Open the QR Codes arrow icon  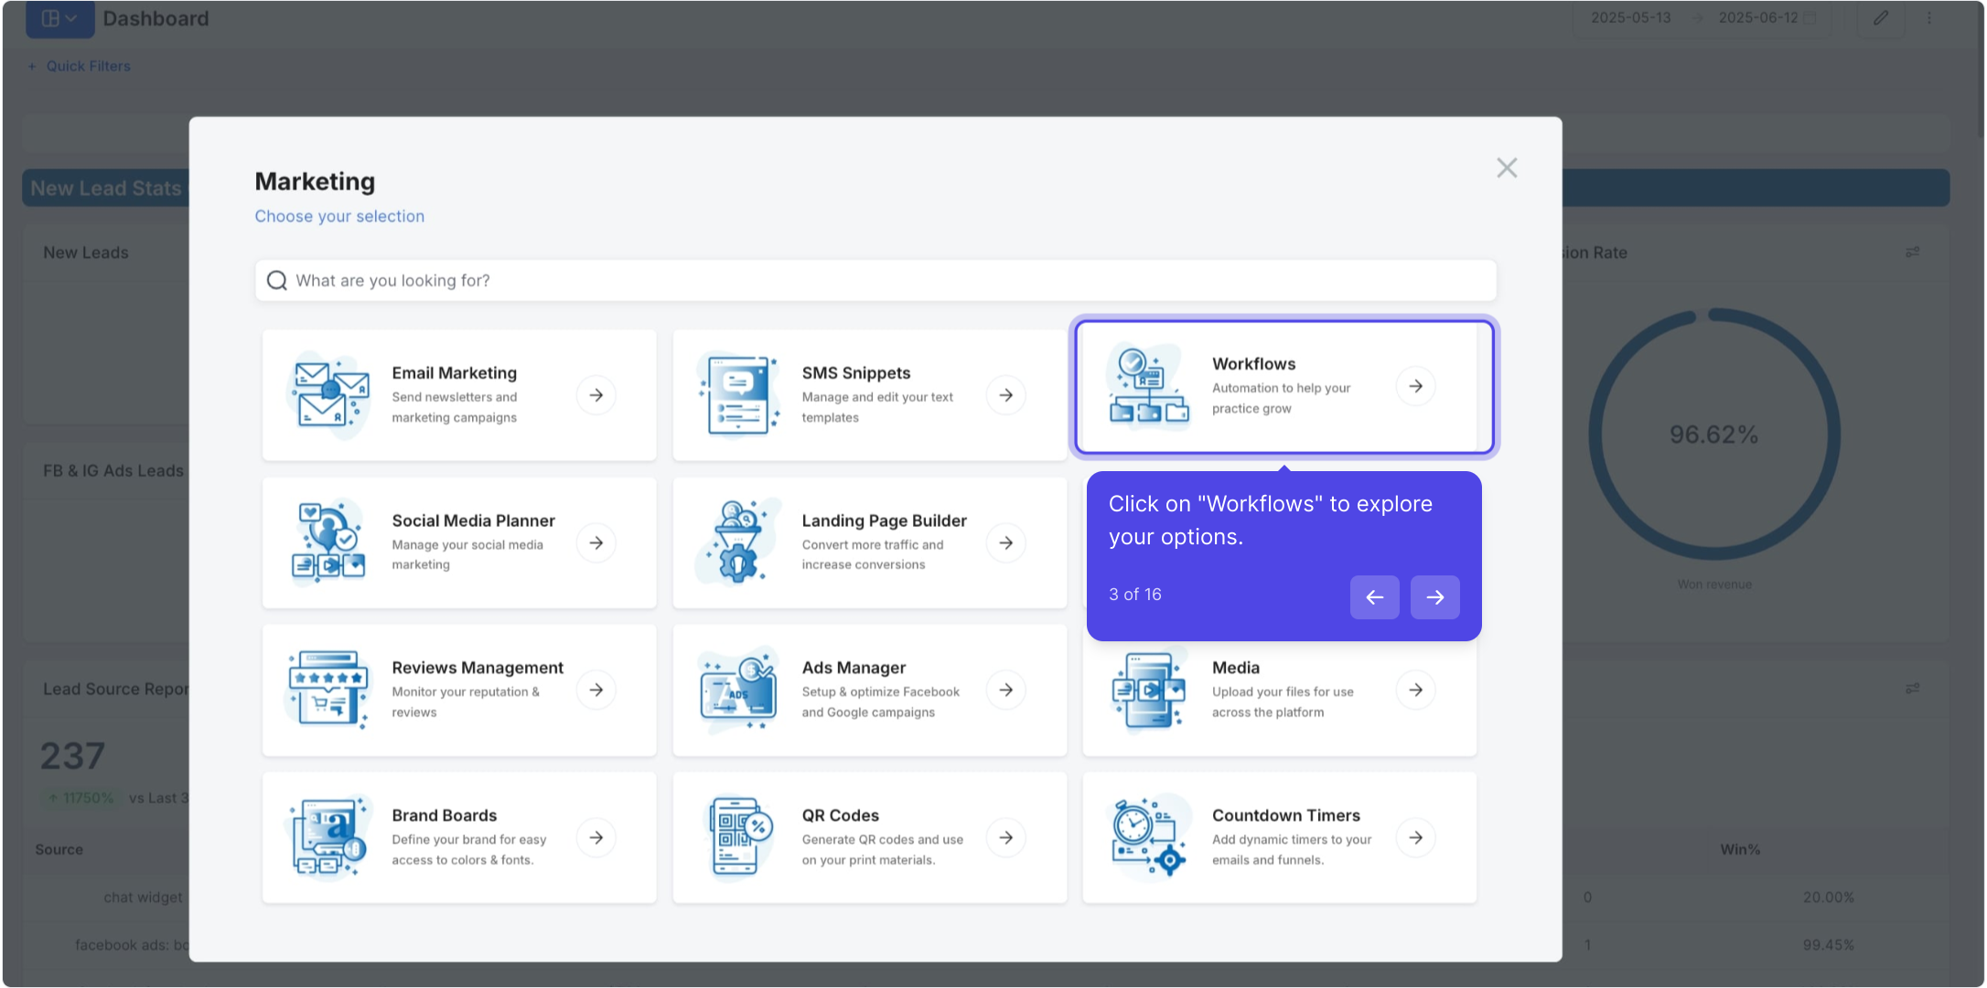coord(1005,837)
